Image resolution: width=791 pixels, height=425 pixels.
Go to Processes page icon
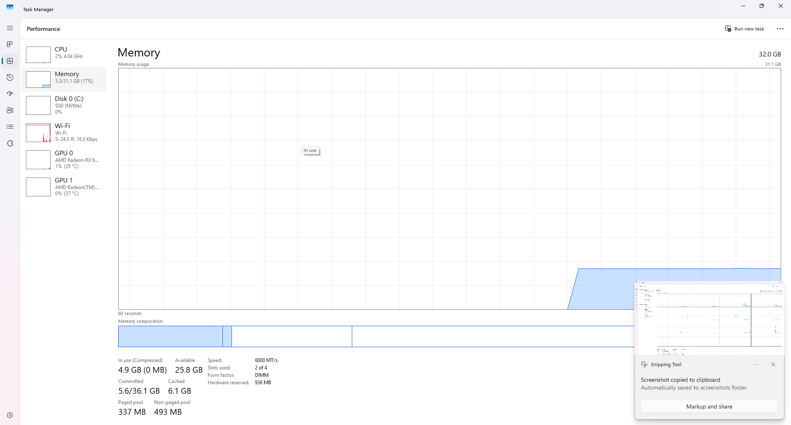click(x=10, y=44)
